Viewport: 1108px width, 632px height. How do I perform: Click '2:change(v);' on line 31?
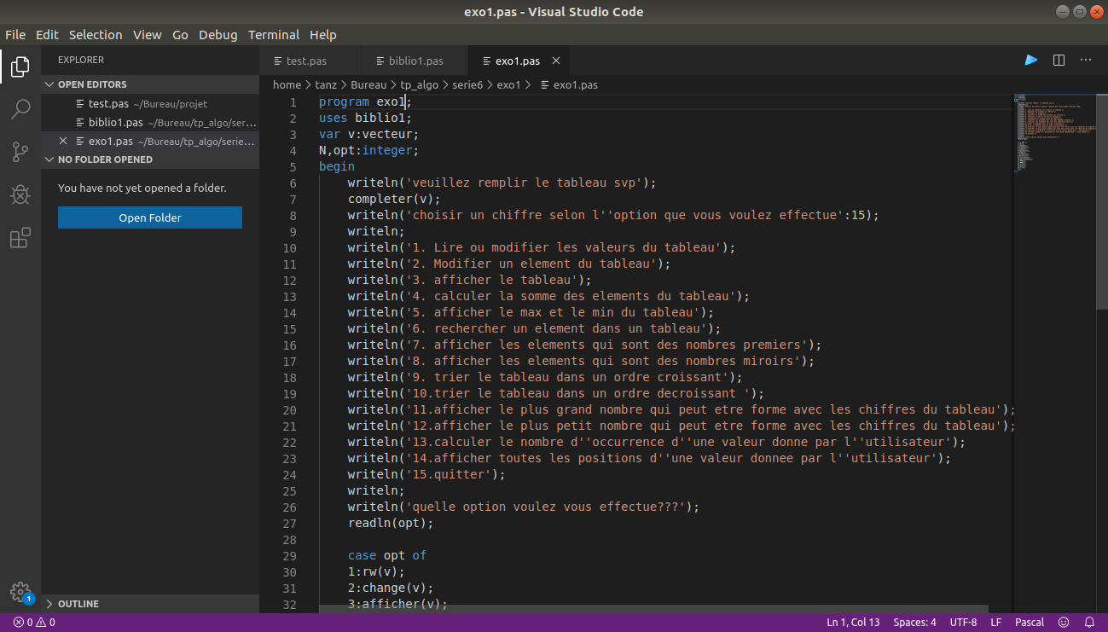click(391, 588)
